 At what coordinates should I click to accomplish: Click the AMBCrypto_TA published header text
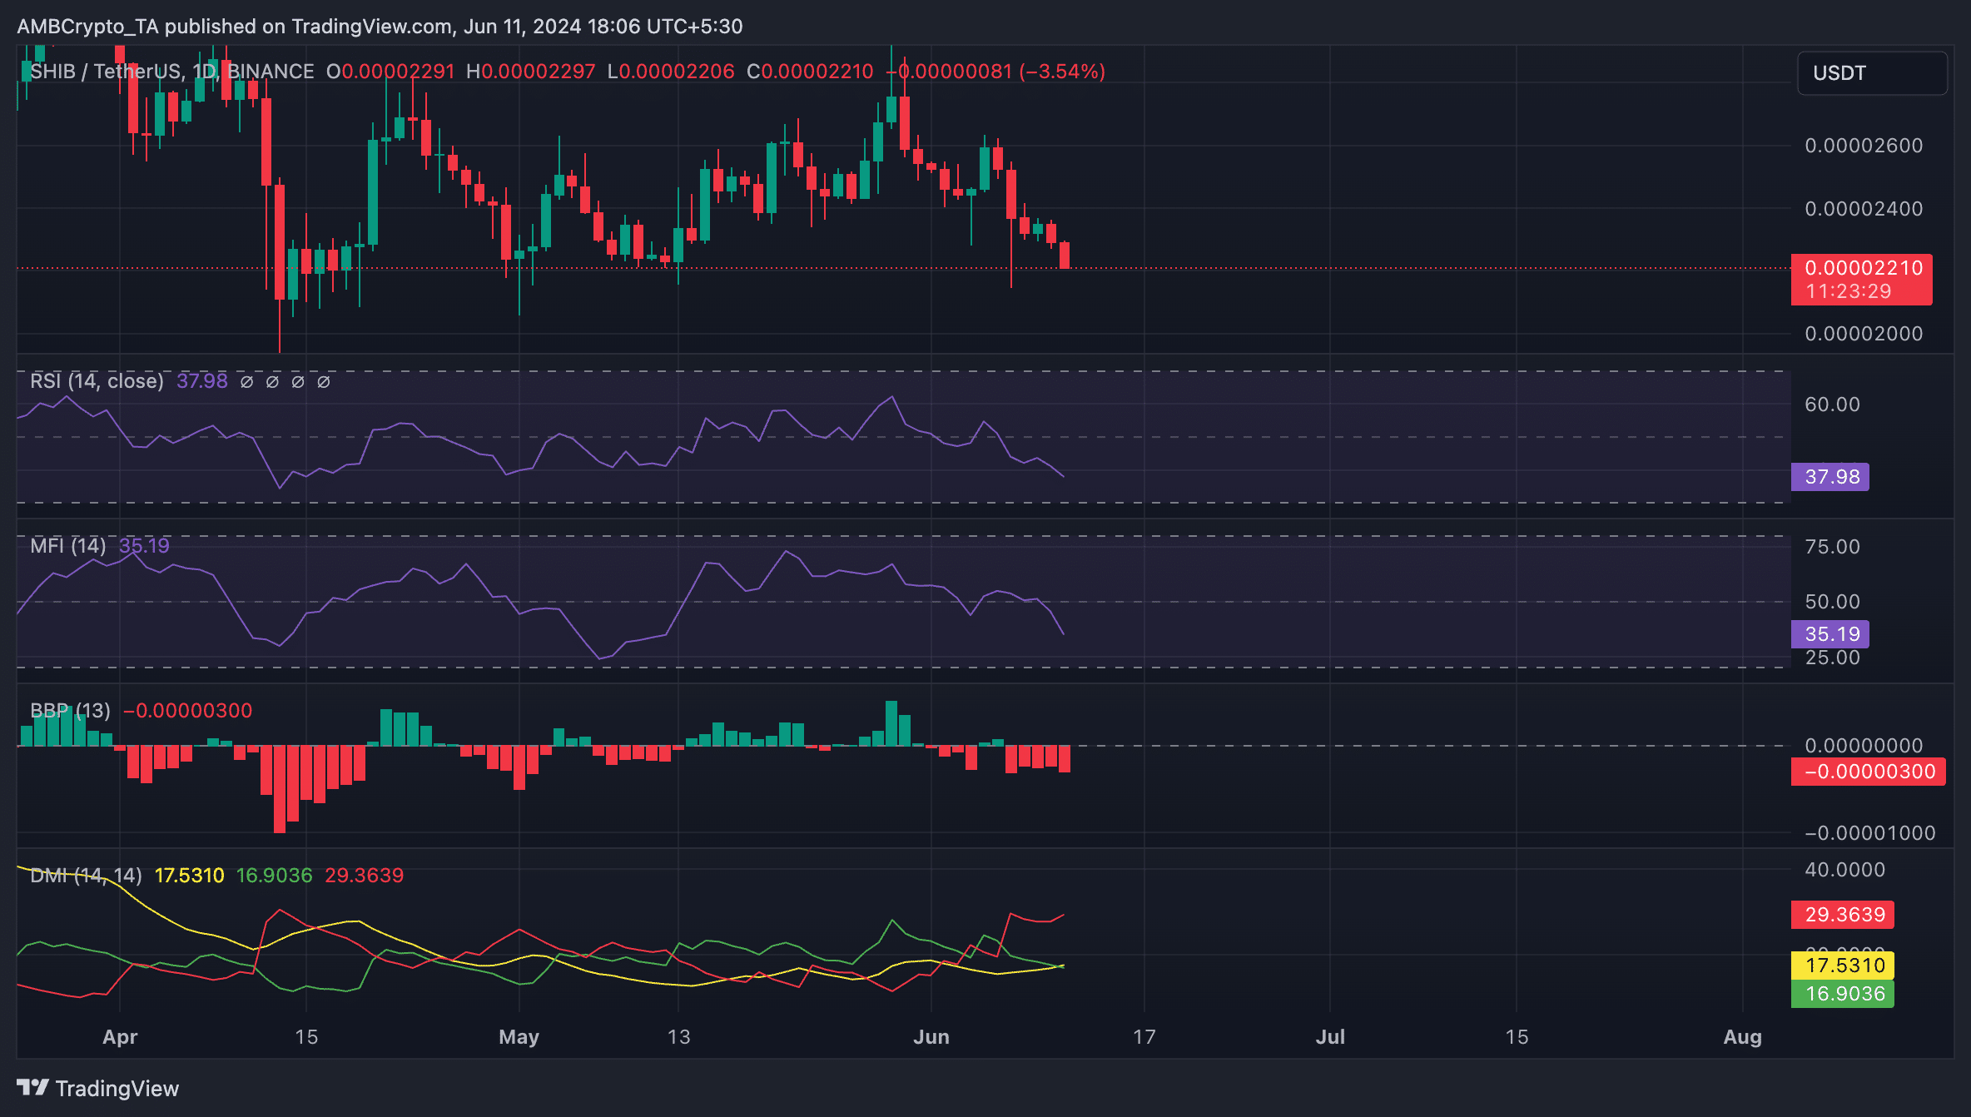(380, 27)
